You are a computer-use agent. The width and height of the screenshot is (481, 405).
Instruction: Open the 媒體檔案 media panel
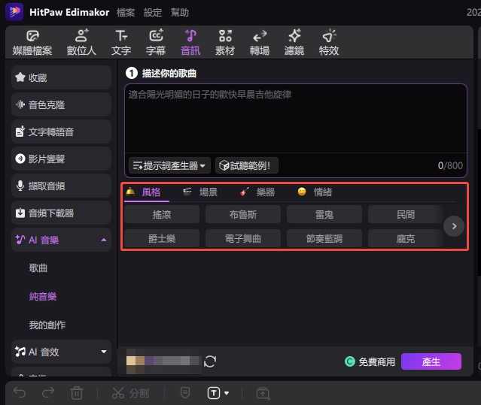pos(32,43)
